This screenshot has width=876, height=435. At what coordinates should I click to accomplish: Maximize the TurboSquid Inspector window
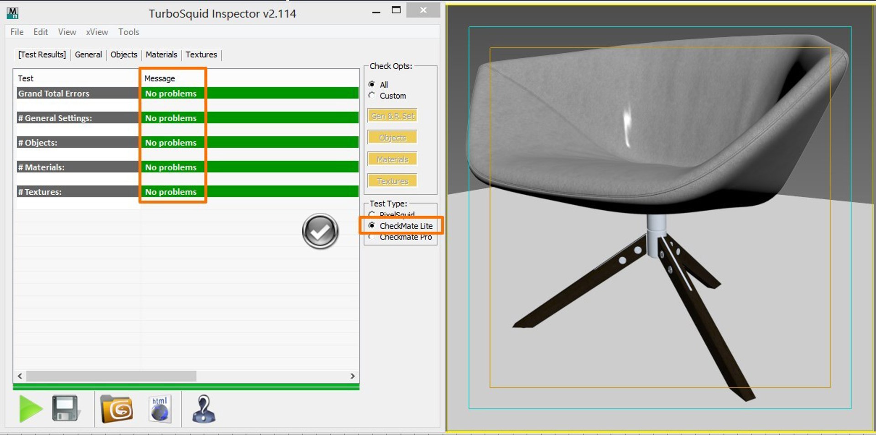pos(396,10)
